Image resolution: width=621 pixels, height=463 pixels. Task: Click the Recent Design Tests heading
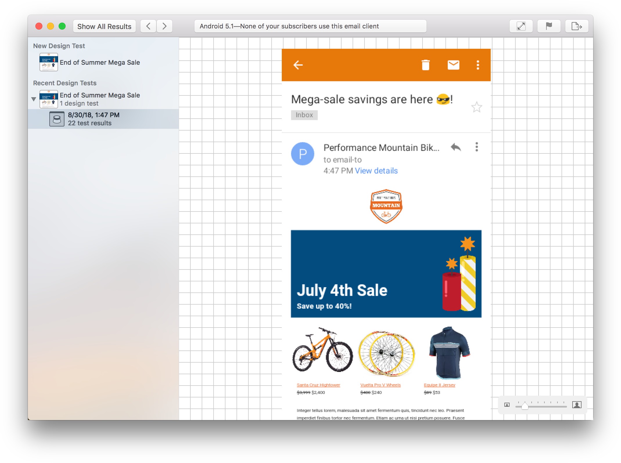65,83
